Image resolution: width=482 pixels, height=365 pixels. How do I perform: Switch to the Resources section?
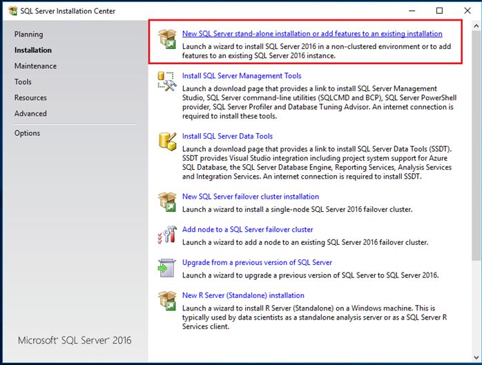[x=30, y=98]
